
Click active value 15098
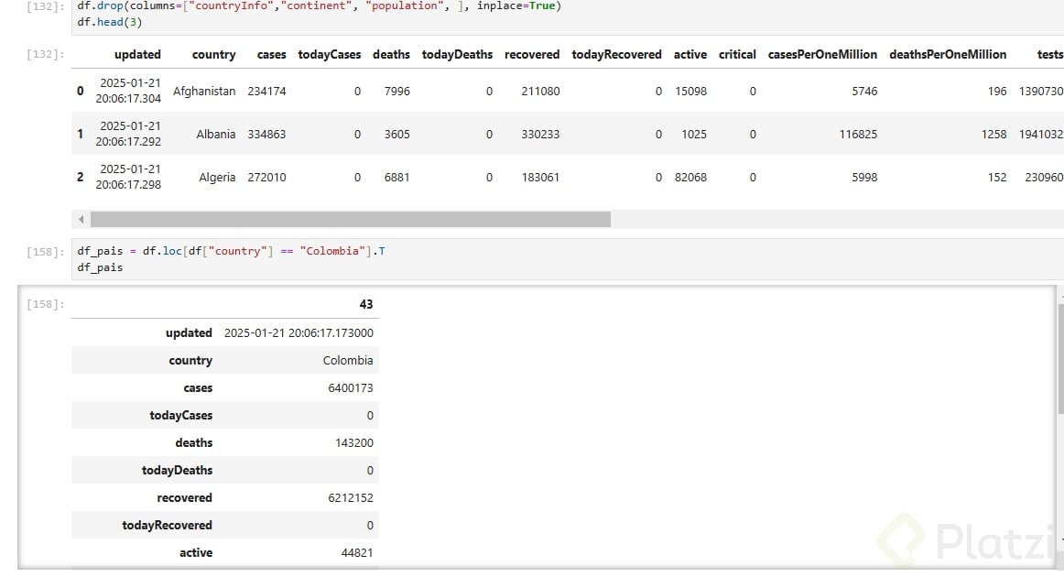click(690, 91)
